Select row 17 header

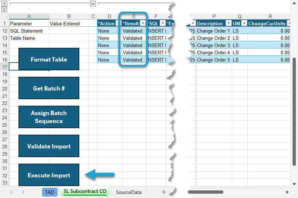[5, 67]
